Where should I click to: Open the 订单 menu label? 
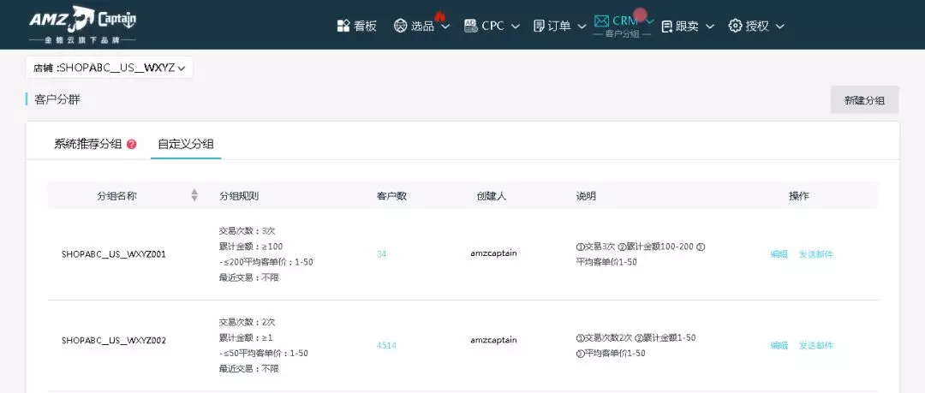point(559,26)
